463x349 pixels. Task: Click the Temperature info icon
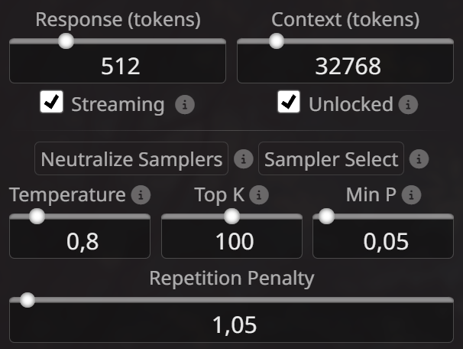click(x=141, y=195)
